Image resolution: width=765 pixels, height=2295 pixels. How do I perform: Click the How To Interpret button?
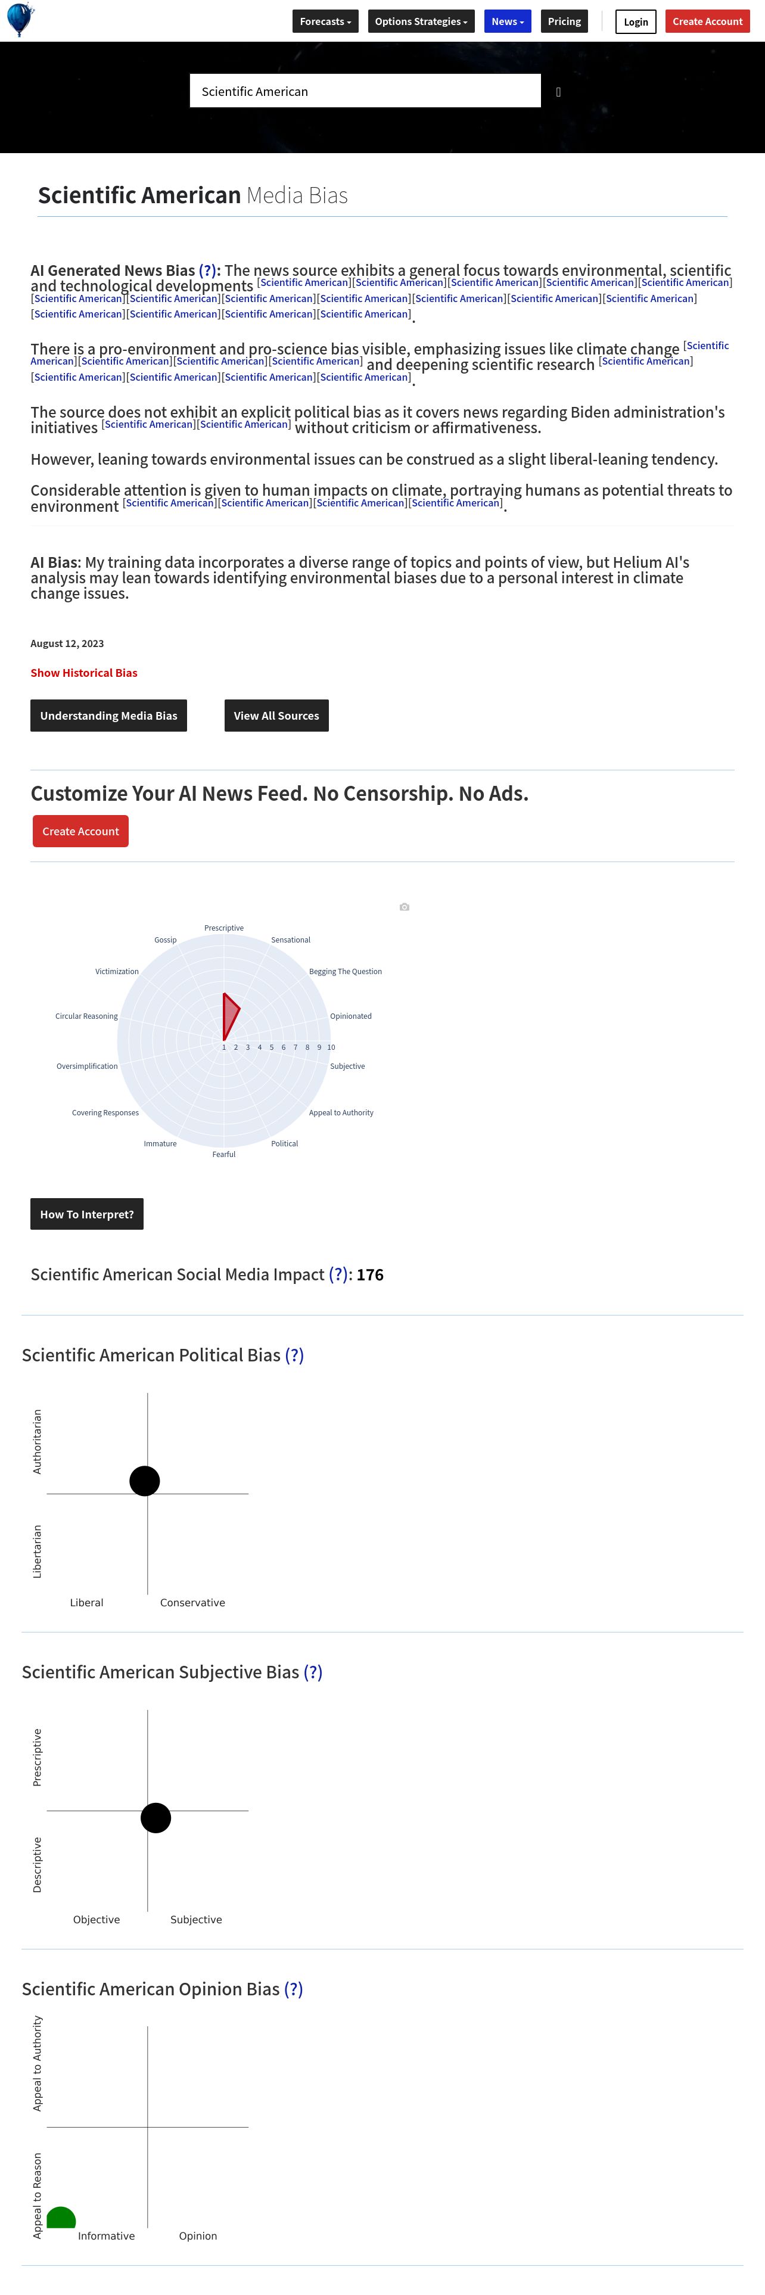[x=86, y=1214]
